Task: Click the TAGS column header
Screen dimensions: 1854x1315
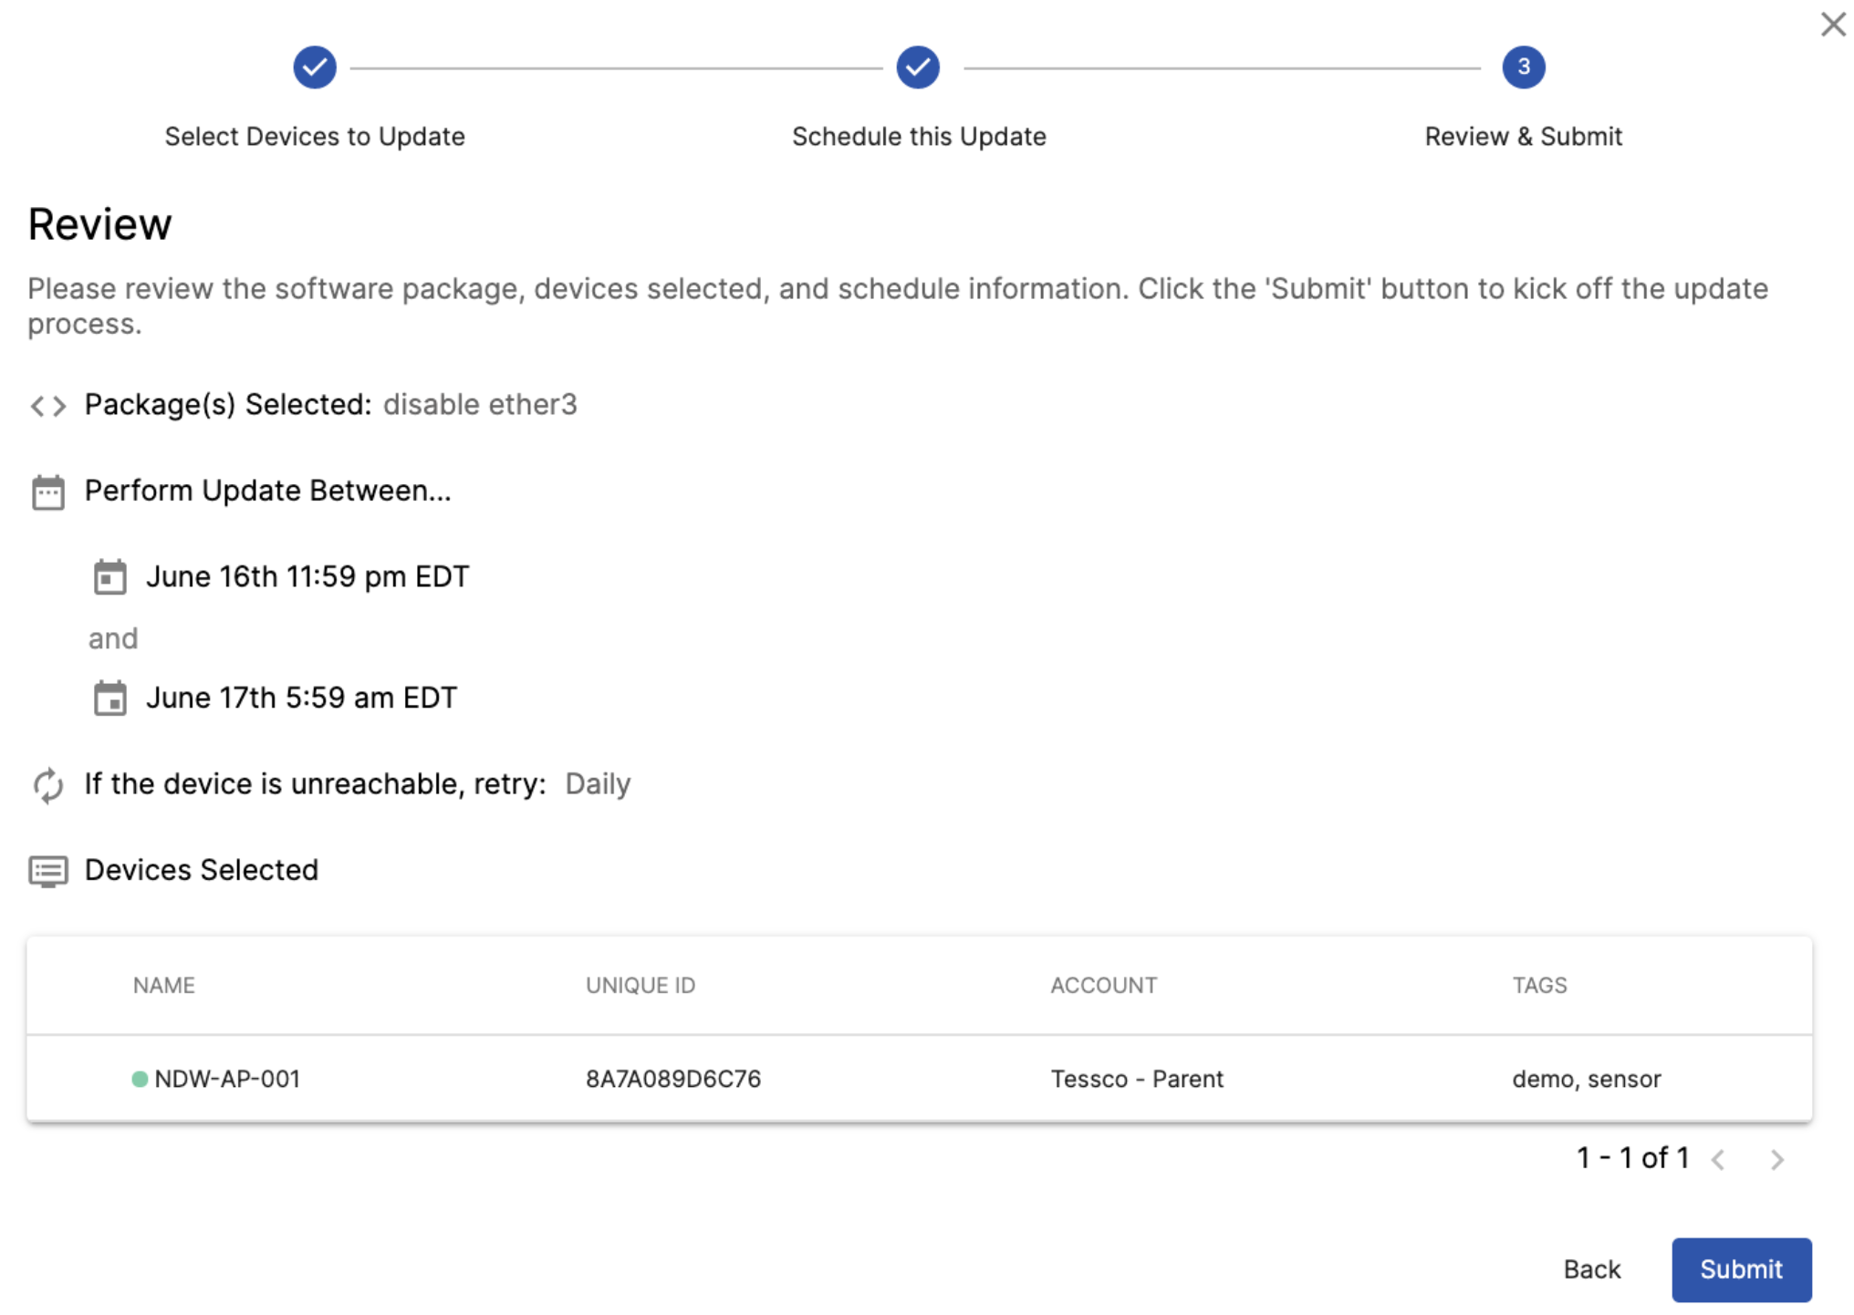Action: click(1539, 986)
